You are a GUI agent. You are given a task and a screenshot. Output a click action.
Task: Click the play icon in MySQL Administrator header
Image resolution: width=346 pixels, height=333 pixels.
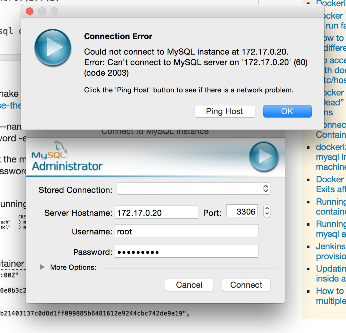(x=264, y=157)
